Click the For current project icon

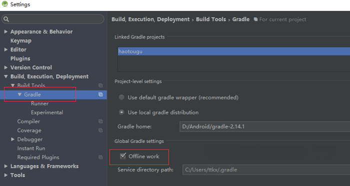tap(256, 19)
